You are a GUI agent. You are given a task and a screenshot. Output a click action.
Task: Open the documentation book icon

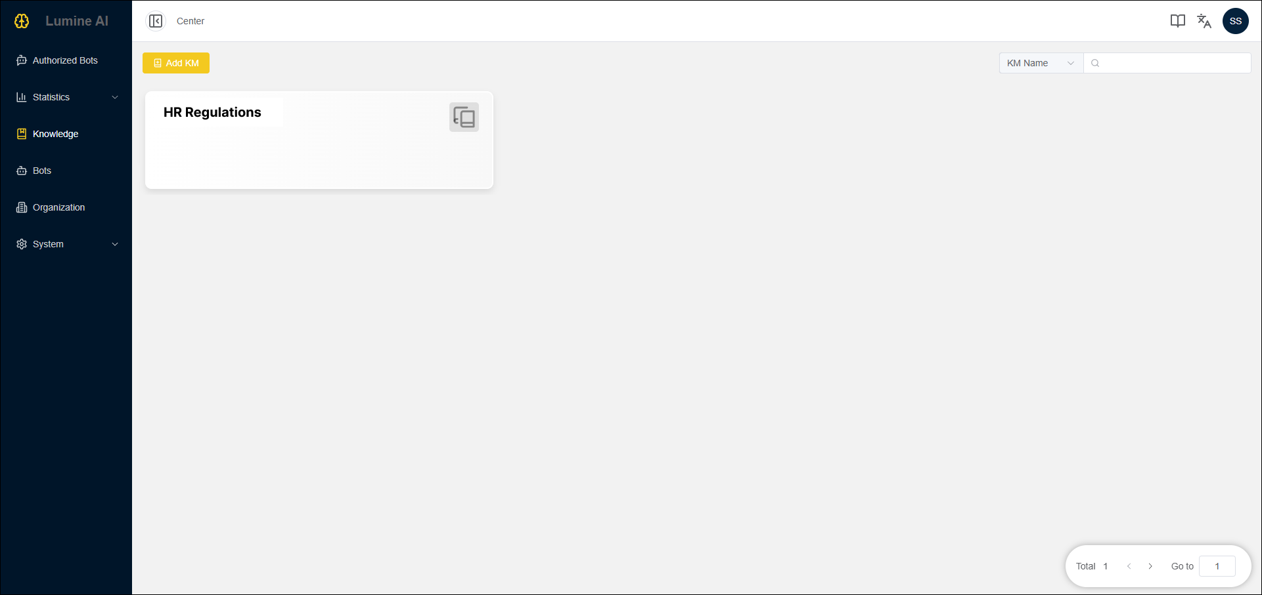pyautogui.click(x=1178, y=21)
